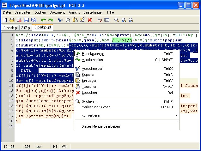The width and height of the screenshot is (201, 151).
Task: Click the code on line 14 starting q<#!/usr/local/bin/perl
Action: point(45,101)
